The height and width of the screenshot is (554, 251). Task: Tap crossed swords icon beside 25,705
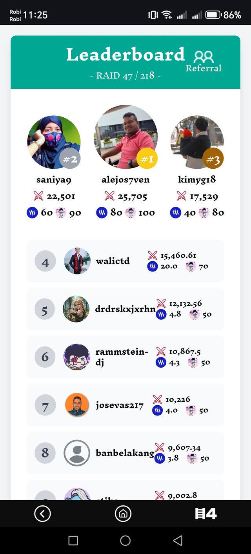[109, 196]
